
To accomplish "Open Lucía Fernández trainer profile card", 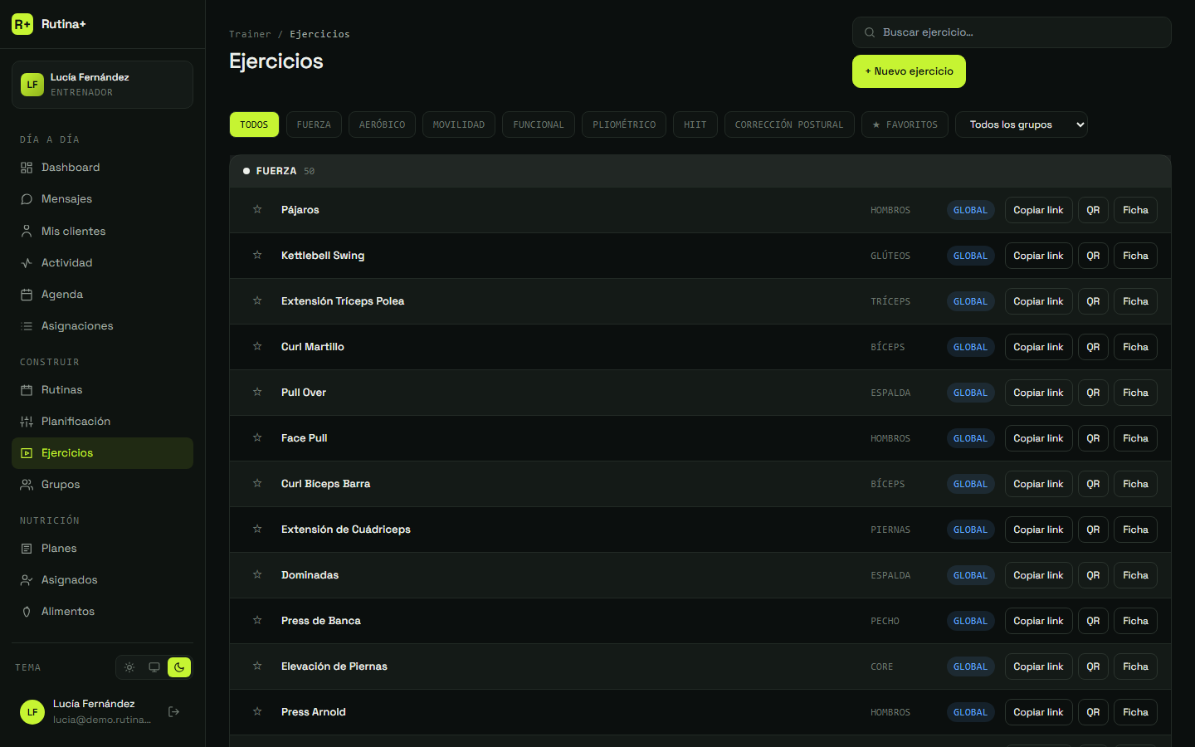I will [x=102, y=85].
